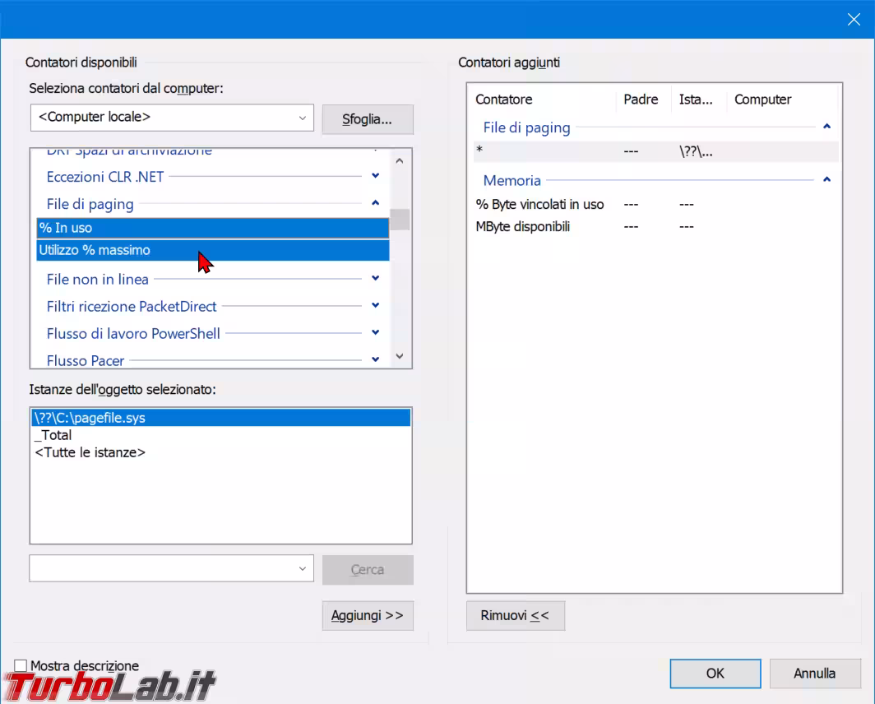The height and width of the screenshot is (704, 875).
Task: Collapse the File di paging group
Action: click(375, 203)
